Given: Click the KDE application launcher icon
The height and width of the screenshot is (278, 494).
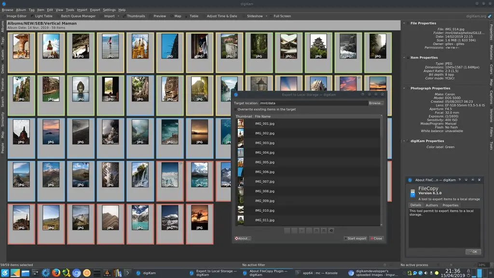Looking at the screenshot, I should [5, 273].
